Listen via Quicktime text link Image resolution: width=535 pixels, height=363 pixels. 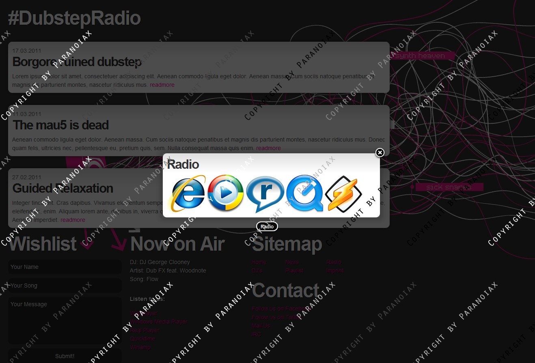[x=142, y=339]
